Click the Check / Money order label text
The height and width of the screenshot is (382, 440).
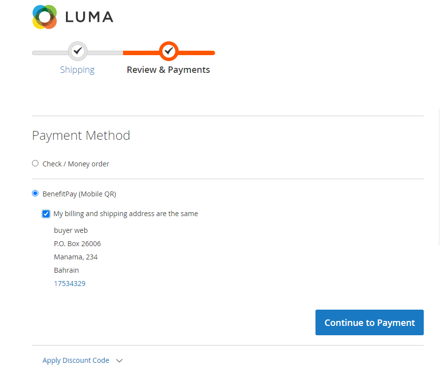click(76, 164)
